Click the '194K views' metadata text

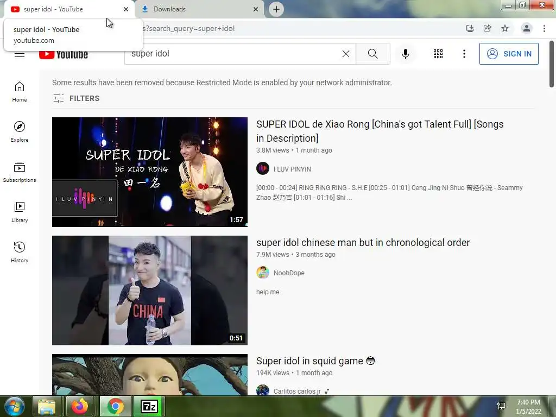click(x=273, y=373)
